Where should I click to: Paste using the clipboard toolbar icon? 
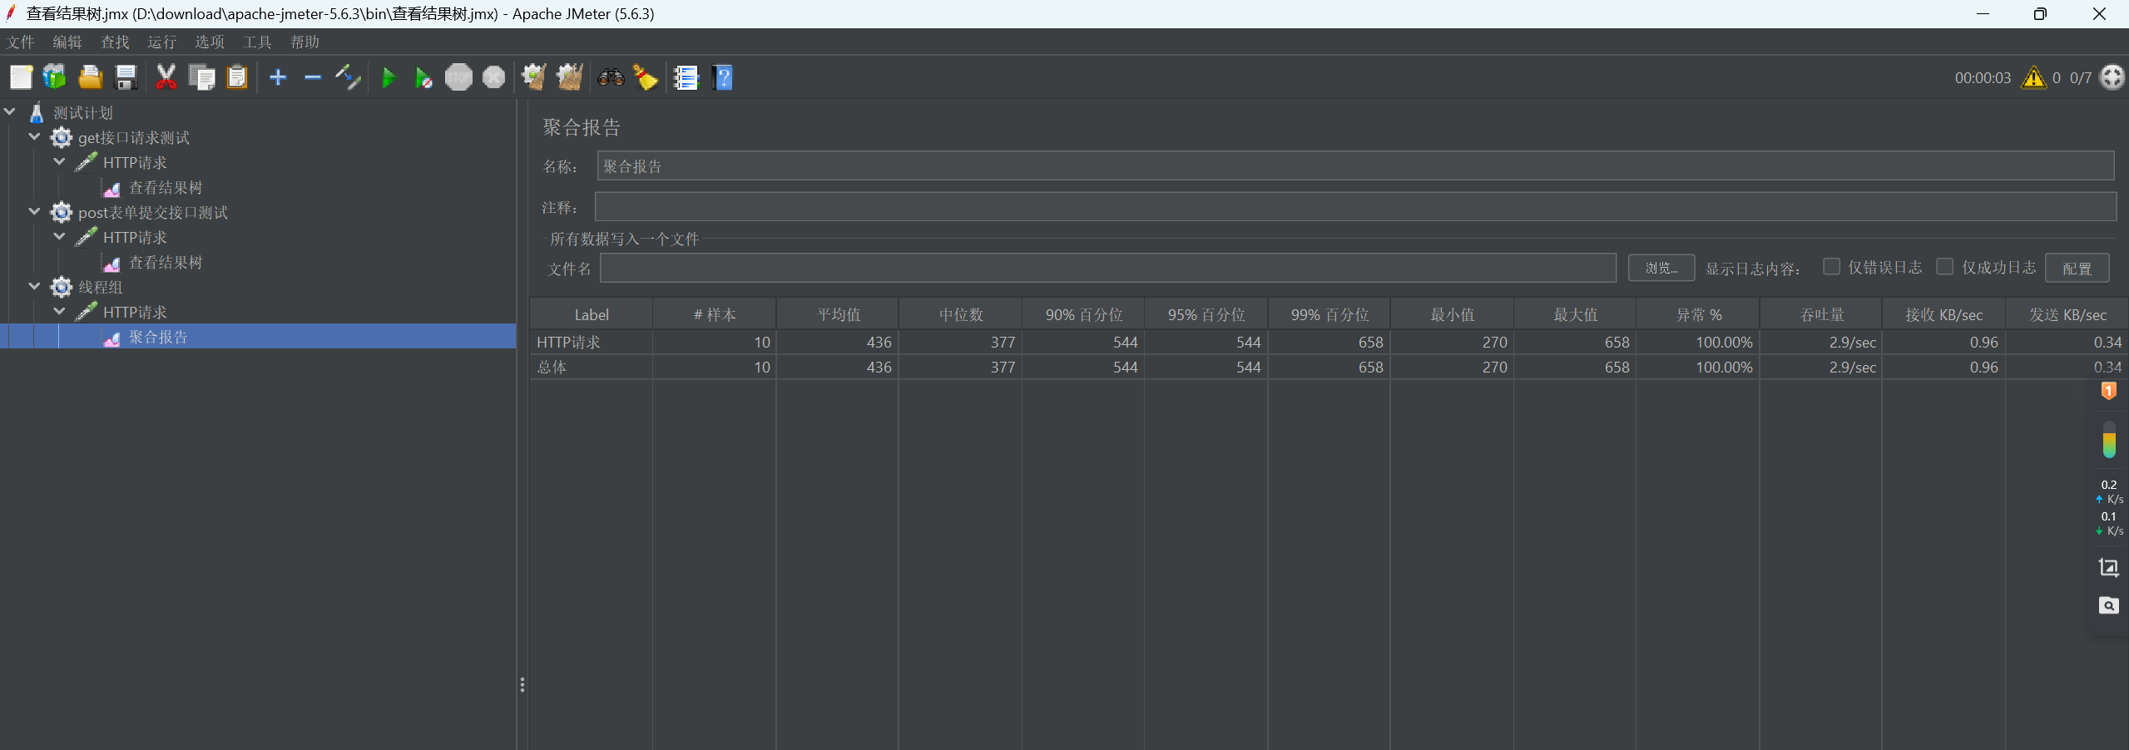237,77
